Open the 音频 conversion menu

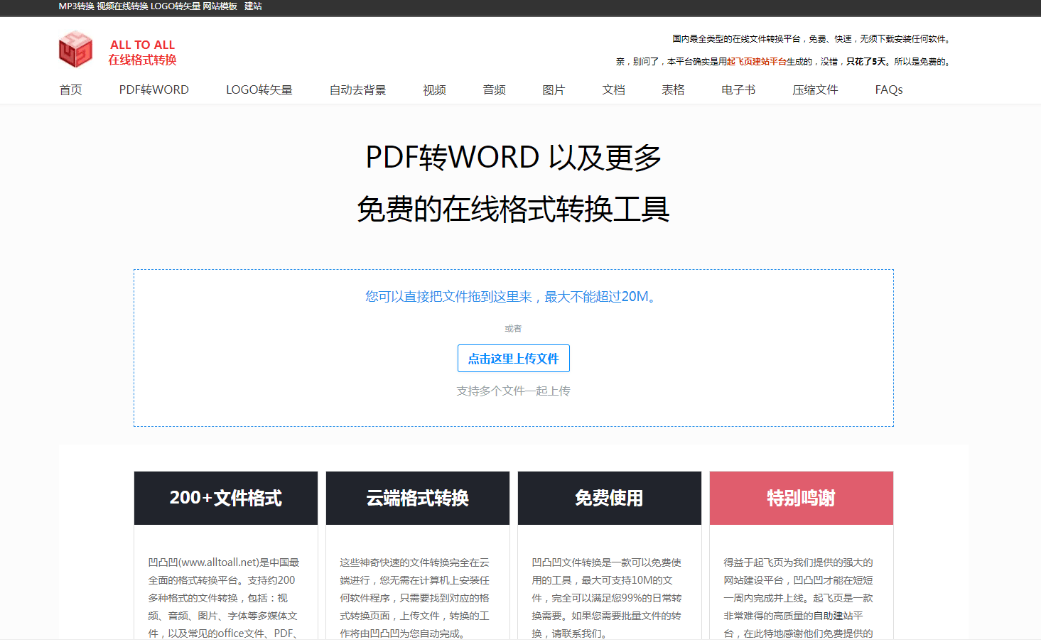click(x=494, y=89)
